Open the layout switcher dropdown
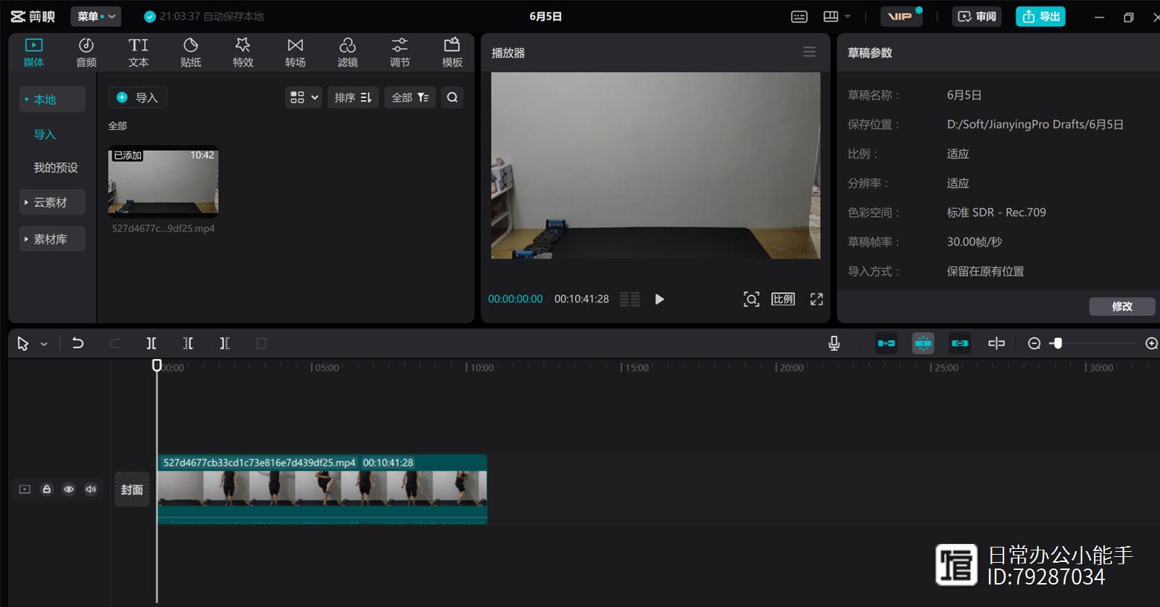 click(x=837, y=16)
